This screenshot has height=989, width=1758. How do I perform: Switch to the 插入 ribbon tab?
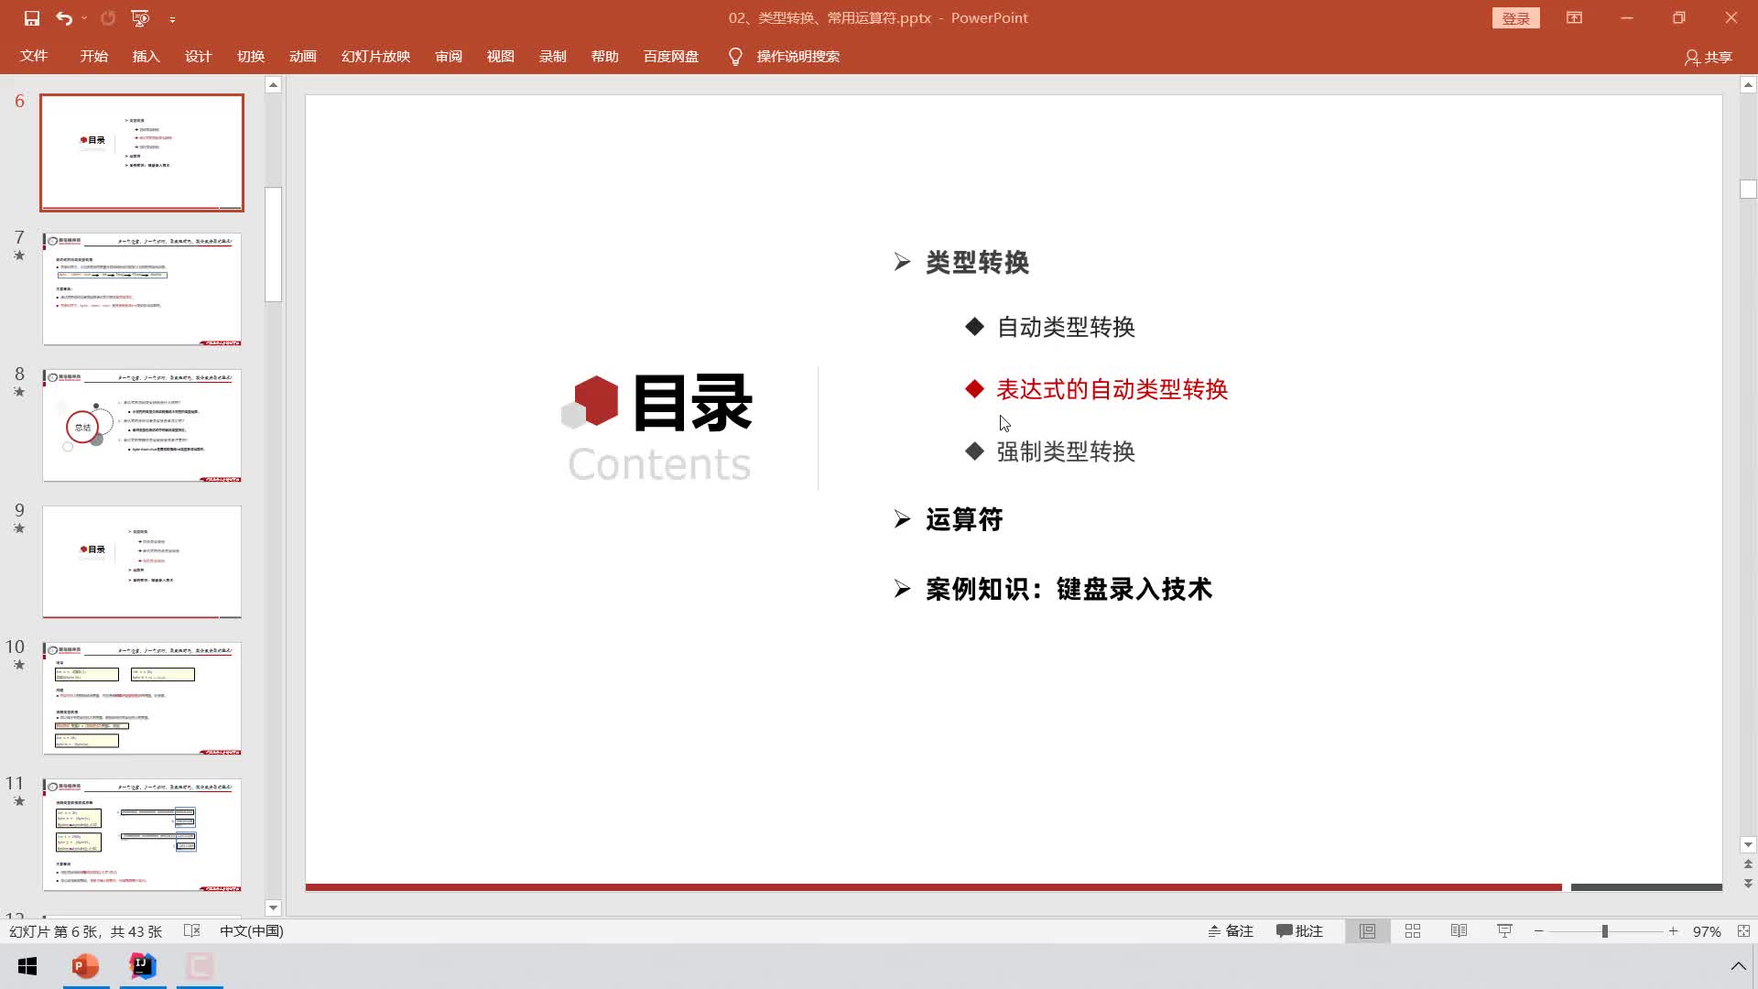[x=146, y=56]
